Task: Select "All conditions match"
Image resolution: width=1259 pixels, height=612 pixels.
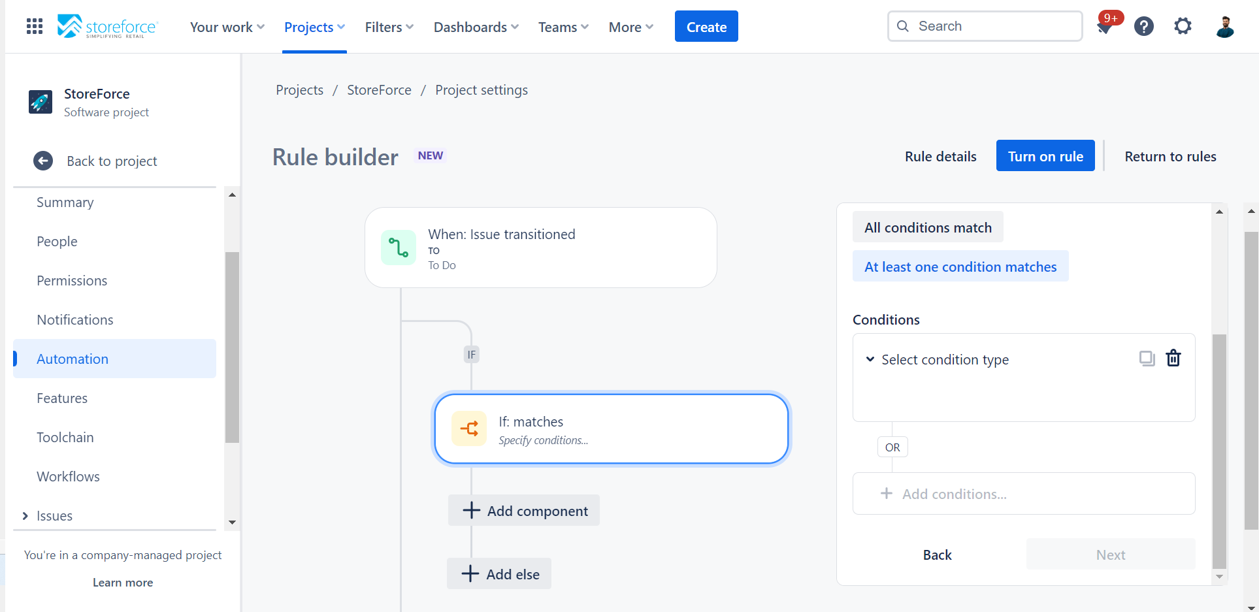Action: point(927,227)
